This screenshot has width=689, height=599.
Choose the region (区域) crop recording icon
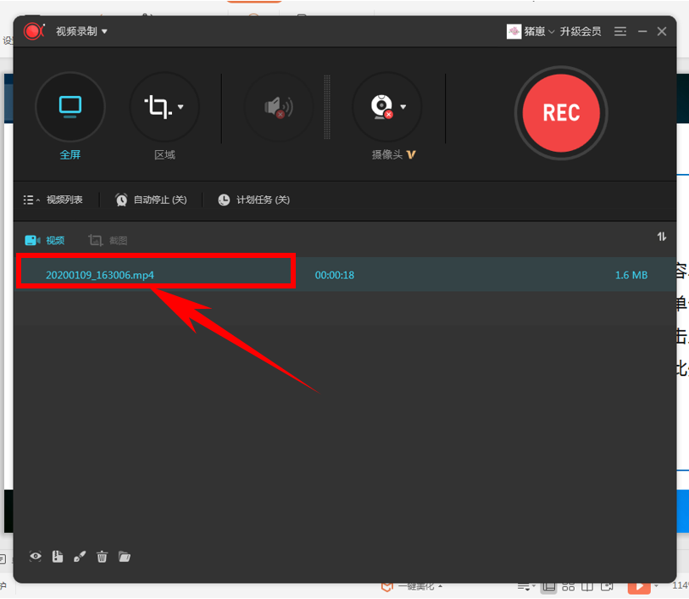pos(158,107)
